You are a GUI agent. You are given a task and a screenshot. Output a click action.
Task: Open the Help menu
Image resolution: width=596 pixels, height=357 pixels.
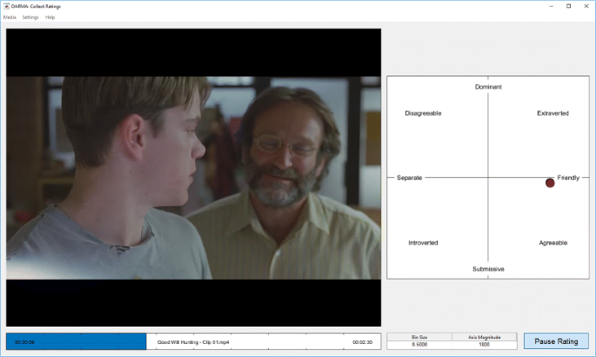(50, 17)
